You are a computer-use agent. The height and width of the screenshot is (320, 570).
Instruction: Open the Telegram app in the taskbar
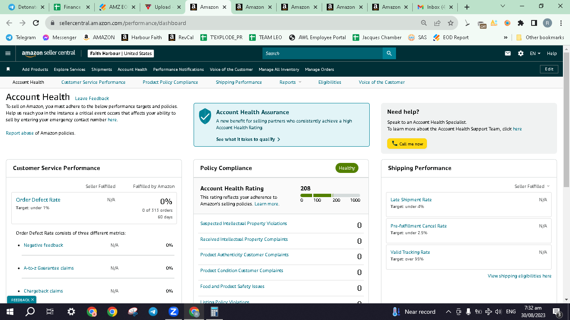coord(153,312)
